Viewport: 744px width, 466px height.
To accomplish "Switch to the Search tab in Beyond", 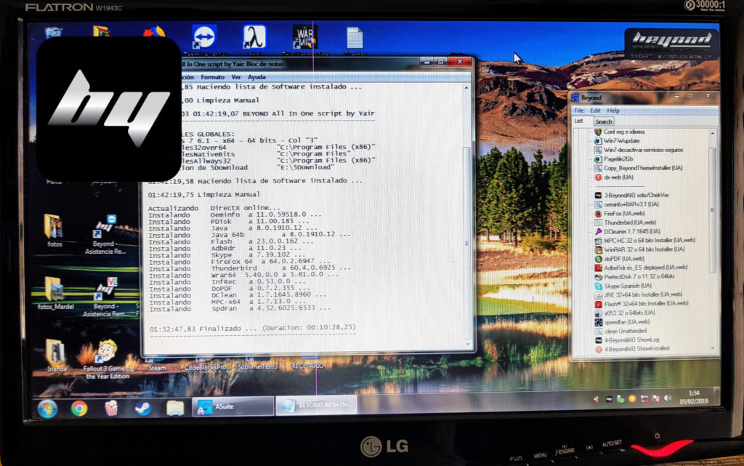I will point(603,121).
